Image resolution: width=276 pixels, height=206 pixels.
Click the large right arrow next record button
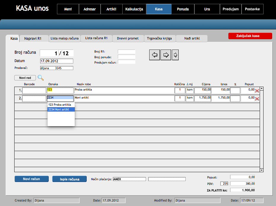166,55
